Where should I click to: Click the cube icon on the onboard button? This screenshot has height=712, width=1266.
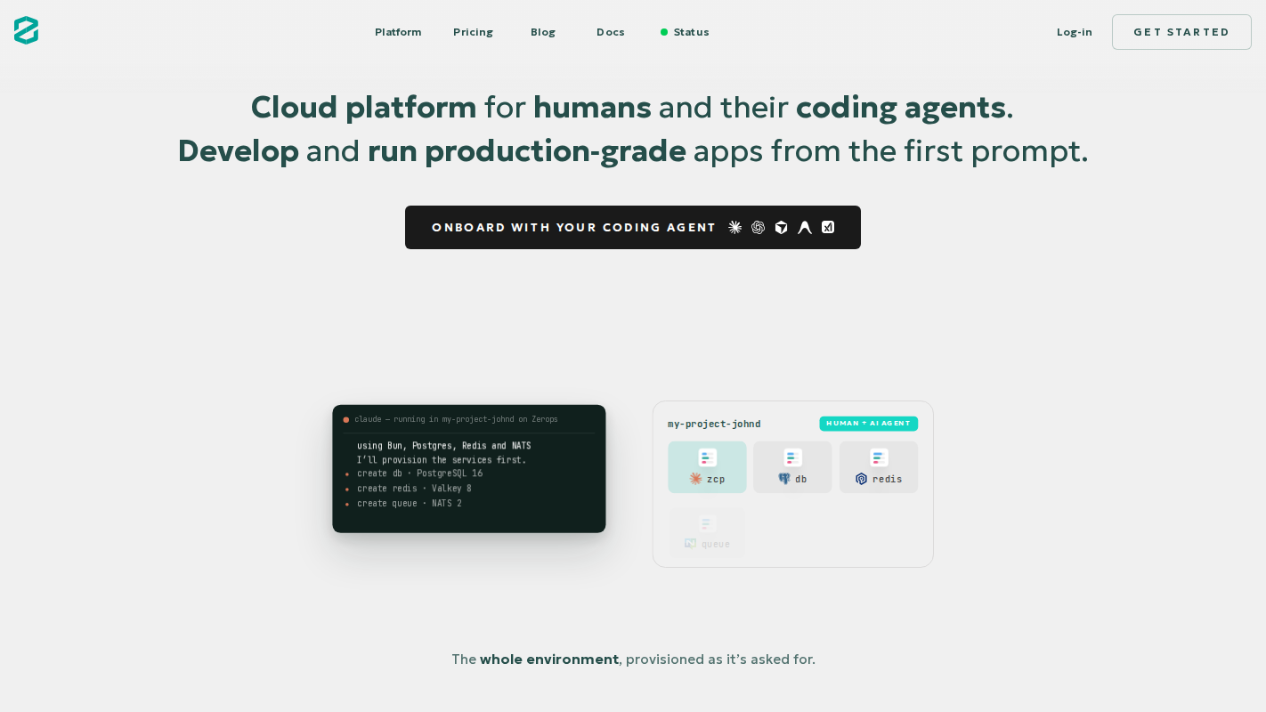[x=782, y=227]
